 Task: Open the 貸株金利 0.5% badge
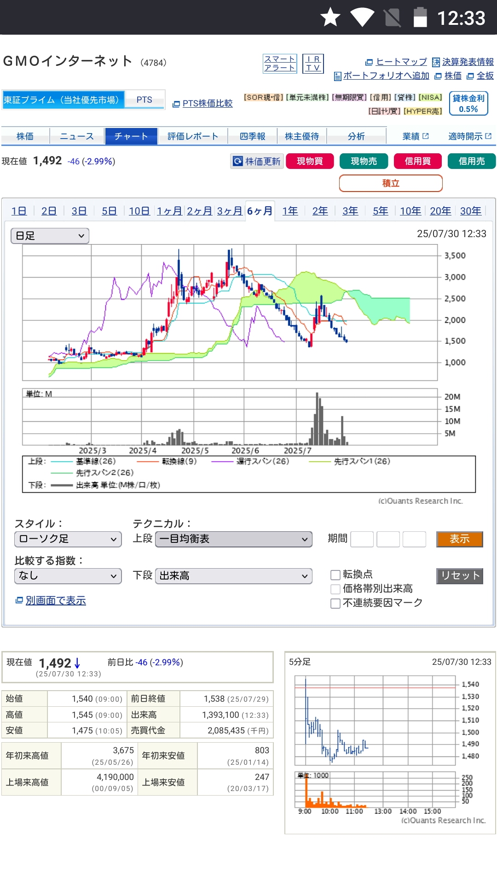pyautogui.click(x=468, y=103)
